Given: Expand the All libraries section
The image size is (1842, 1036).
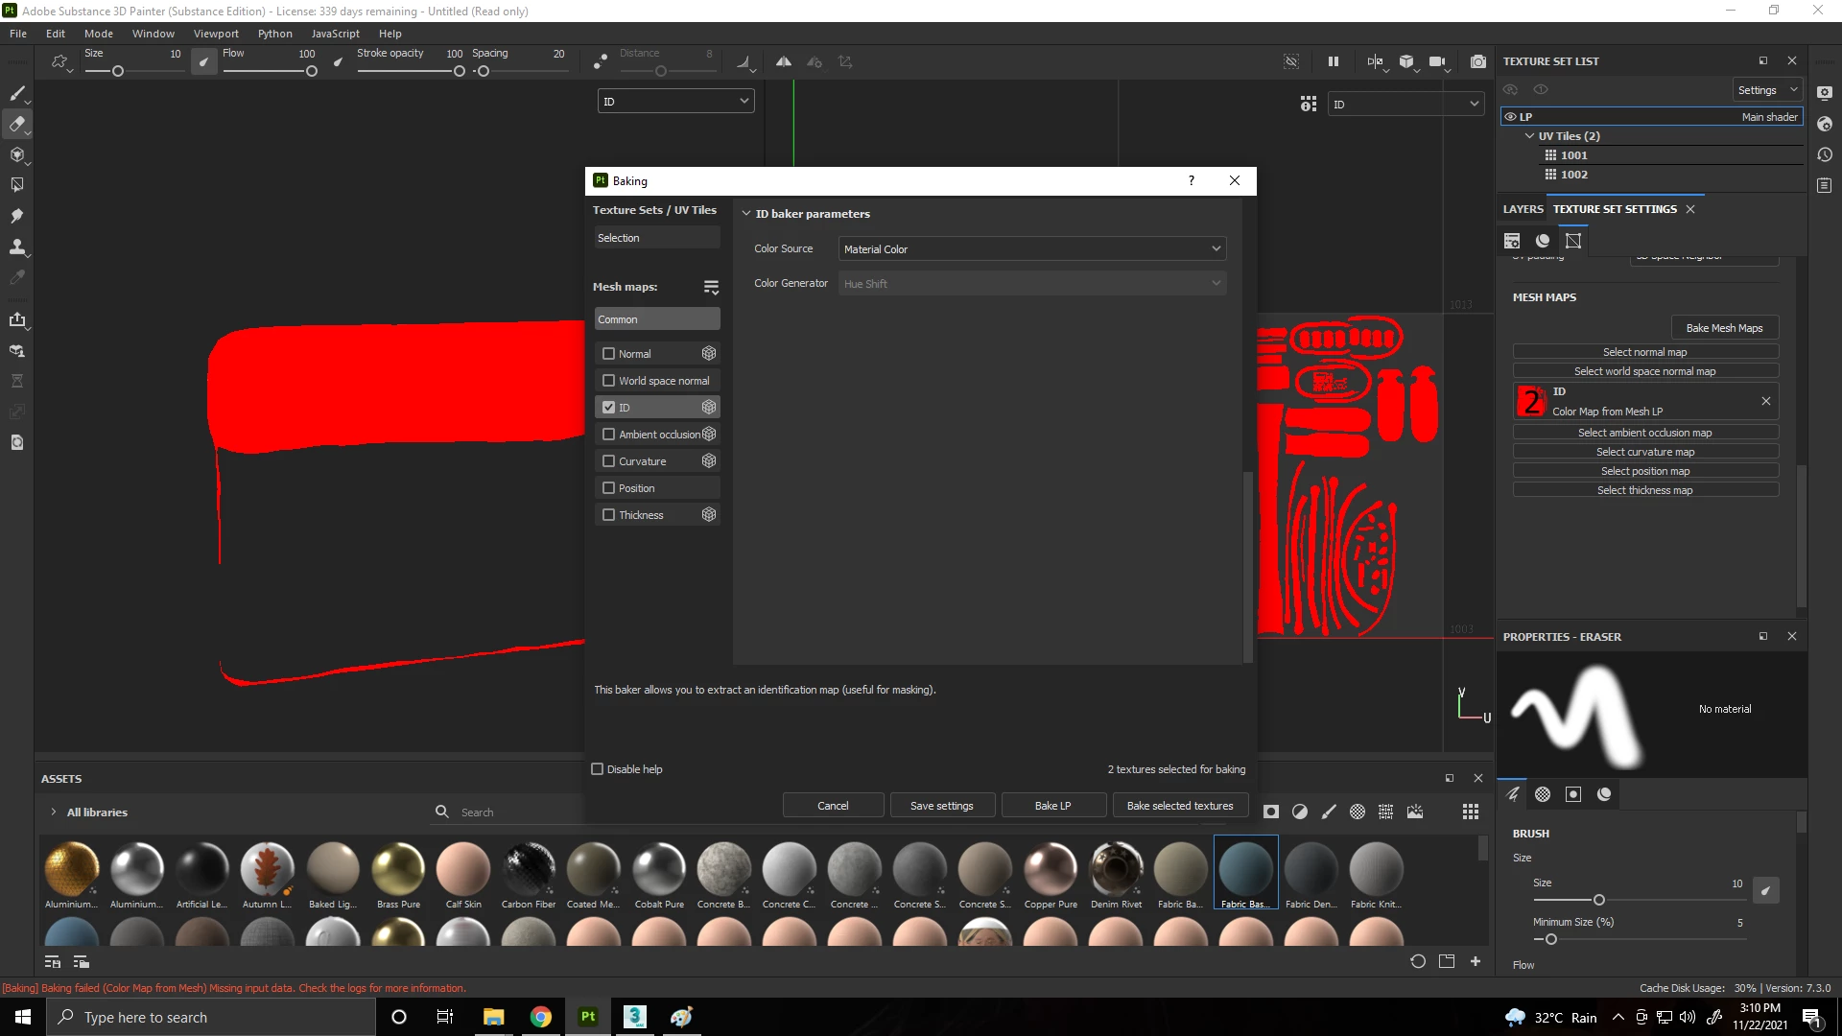Looking at the screenshot, I should click(x=54, y=812).
